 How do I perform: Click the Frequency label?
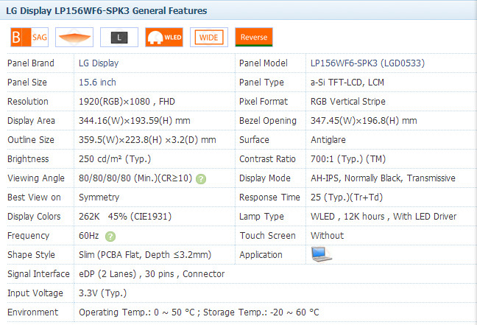[28, 236]
